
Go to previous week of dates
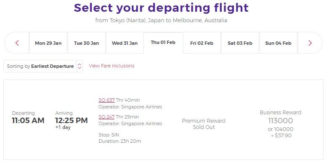click(x=17, y=43)
